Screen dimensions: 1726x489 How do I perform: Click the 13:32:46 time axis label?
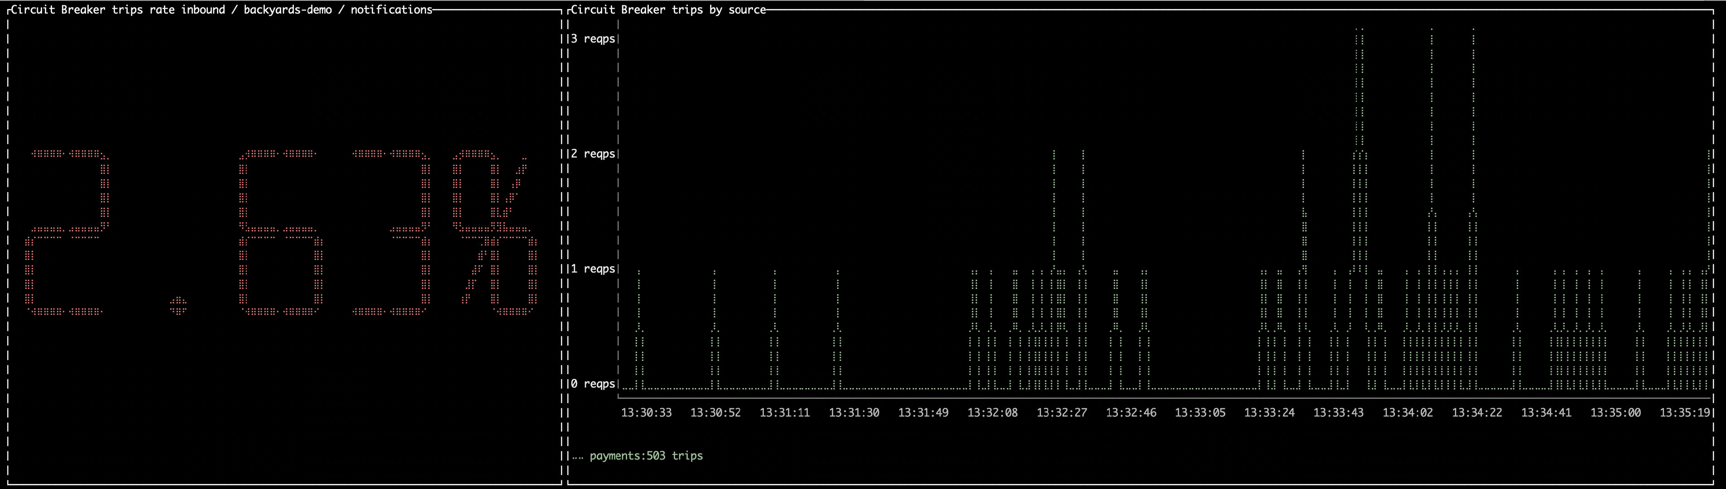coord(1131,412)
